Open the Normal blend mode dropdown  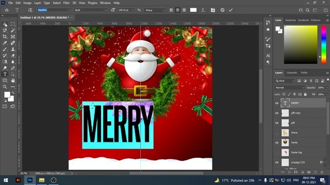[x=289, y=87]
